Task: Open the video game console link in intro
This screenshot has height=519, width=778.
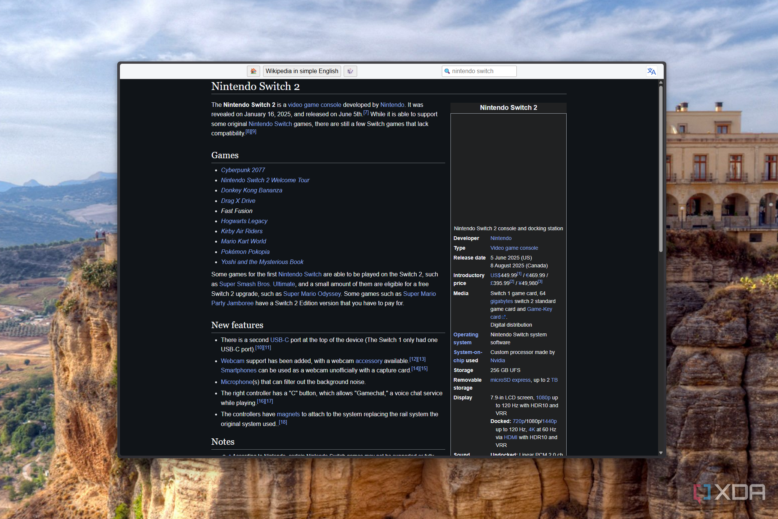Action: point(314,105)
